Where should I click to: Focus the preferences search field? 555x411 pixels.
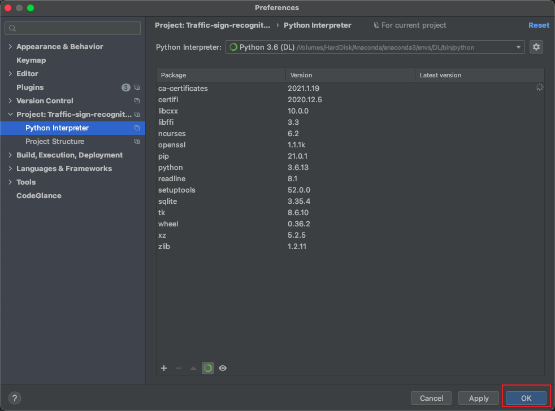(x=73, y=28)
